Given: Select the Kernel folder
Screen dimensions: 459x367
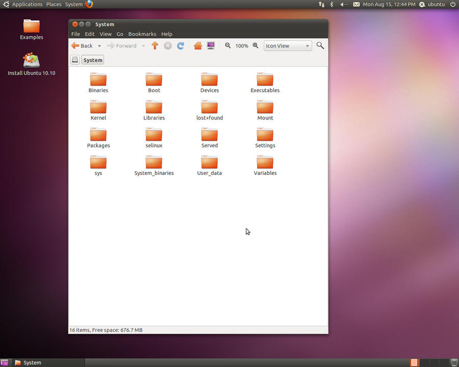Looking at the screenshot, I should pos(98,110).
